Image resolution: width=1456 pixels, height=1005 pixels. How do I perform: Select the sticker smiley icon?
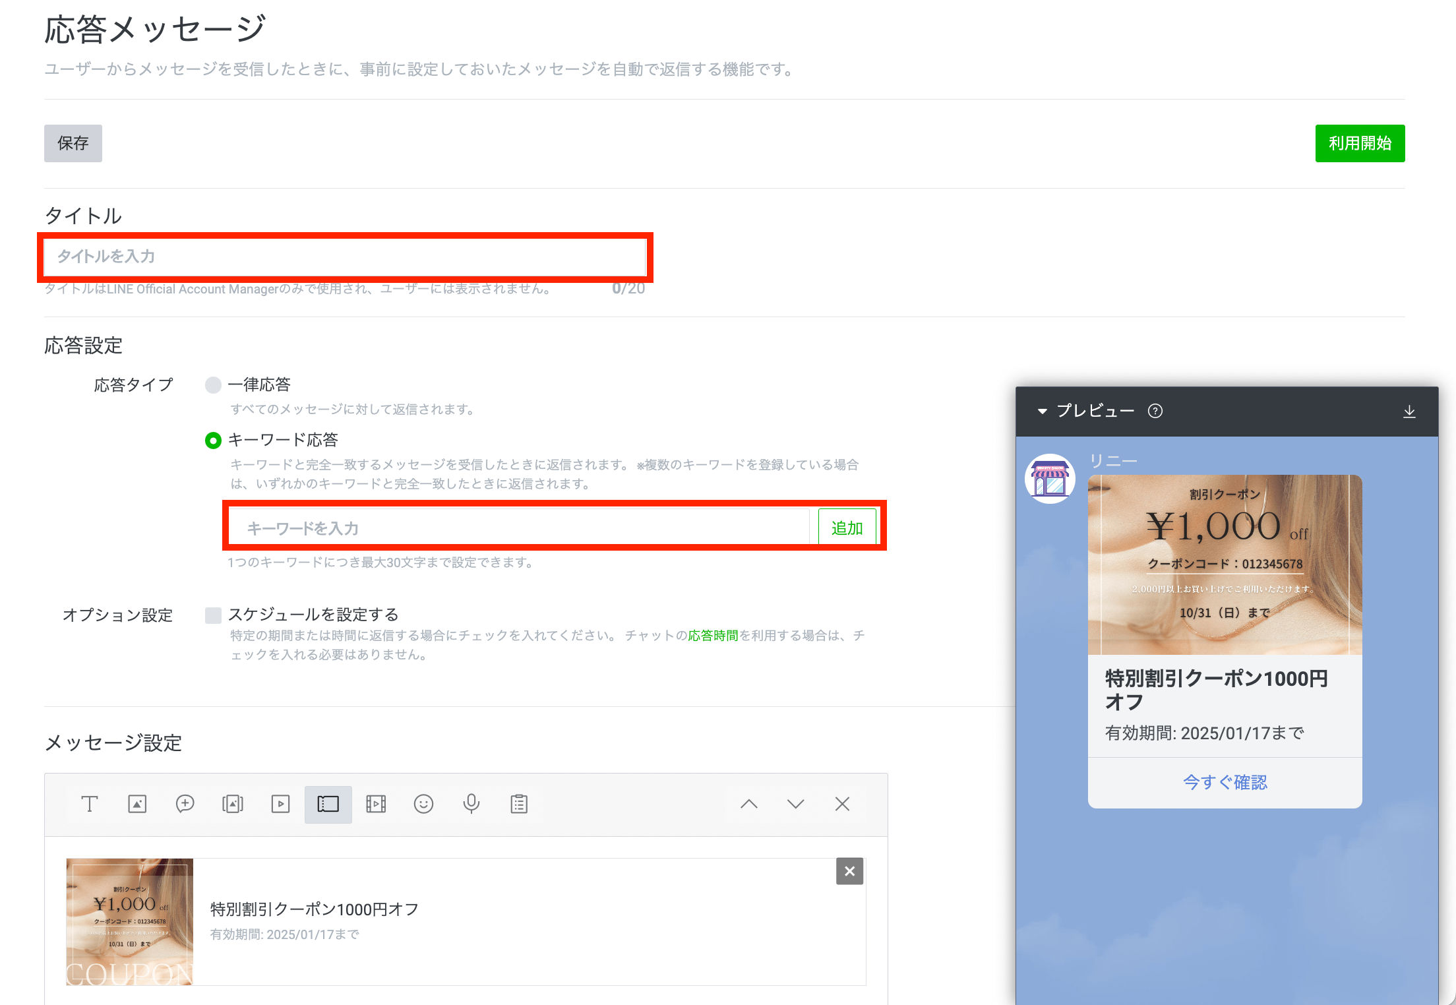pos(423,804)
